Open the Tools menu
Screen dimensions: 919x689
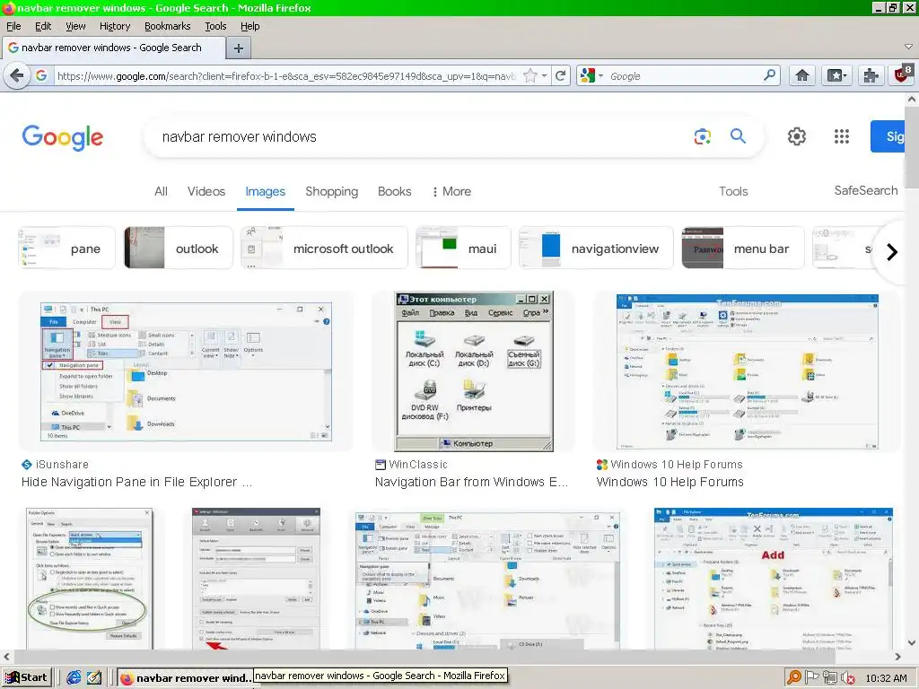pyautogui.click(x=215, y=26)
